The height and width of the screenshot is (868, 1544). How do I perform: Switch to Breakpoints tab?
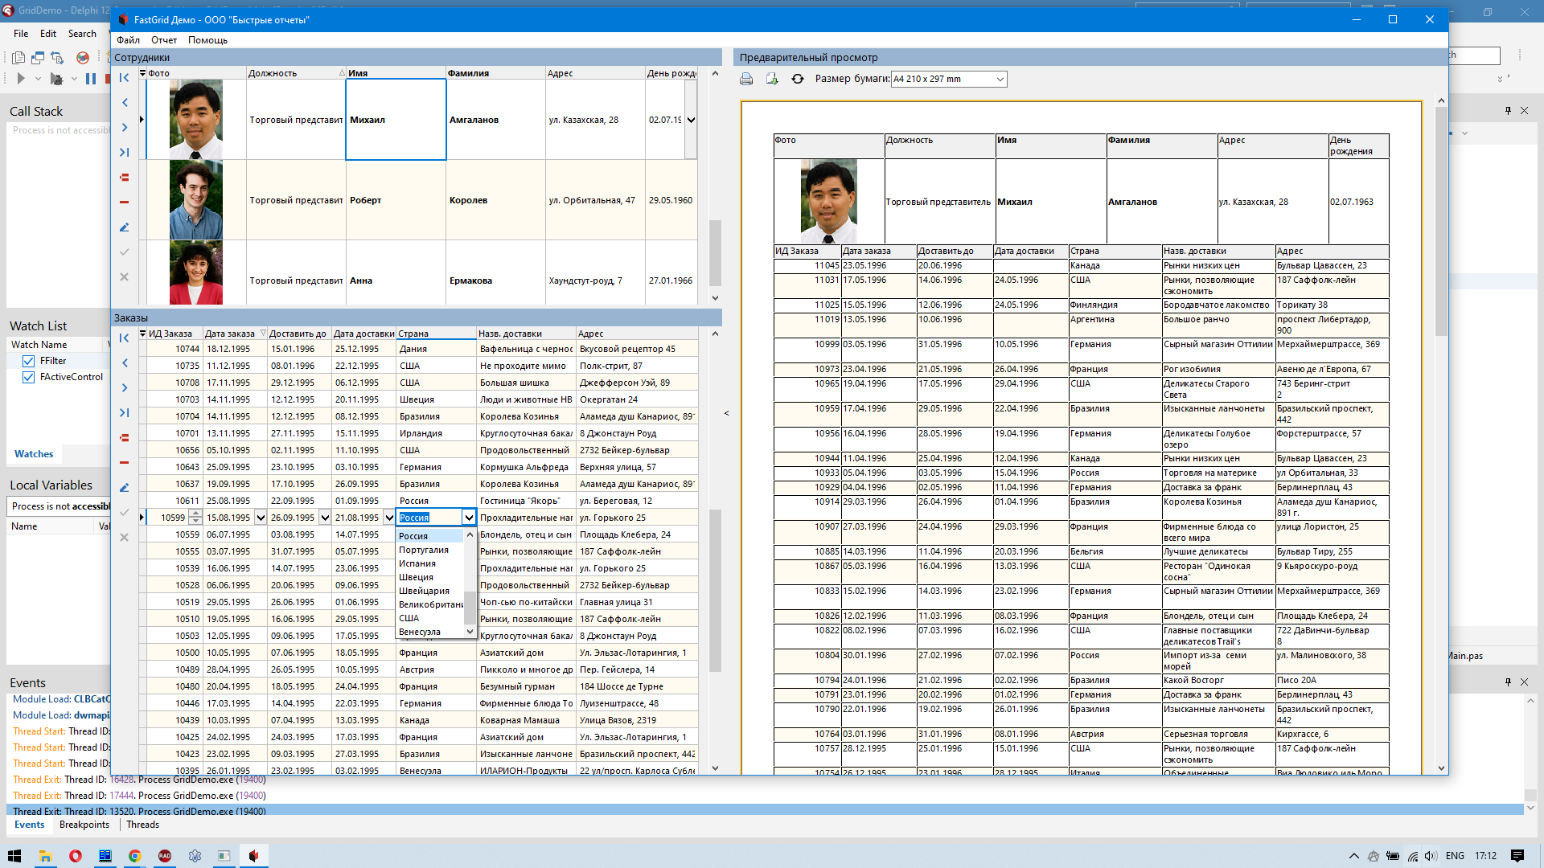[84, 825]
